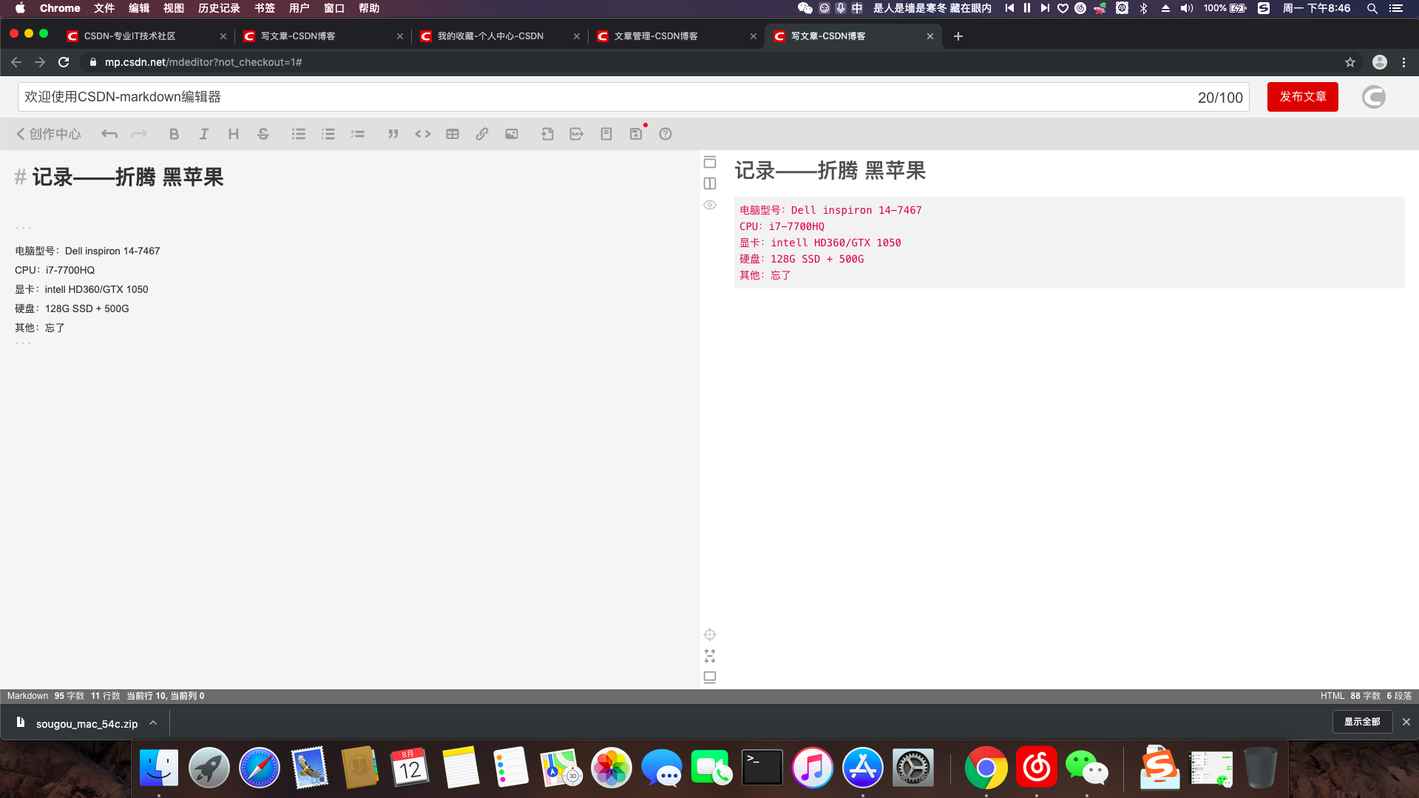Open the editor help icon

pyautogui.click(x=665, y=134)
